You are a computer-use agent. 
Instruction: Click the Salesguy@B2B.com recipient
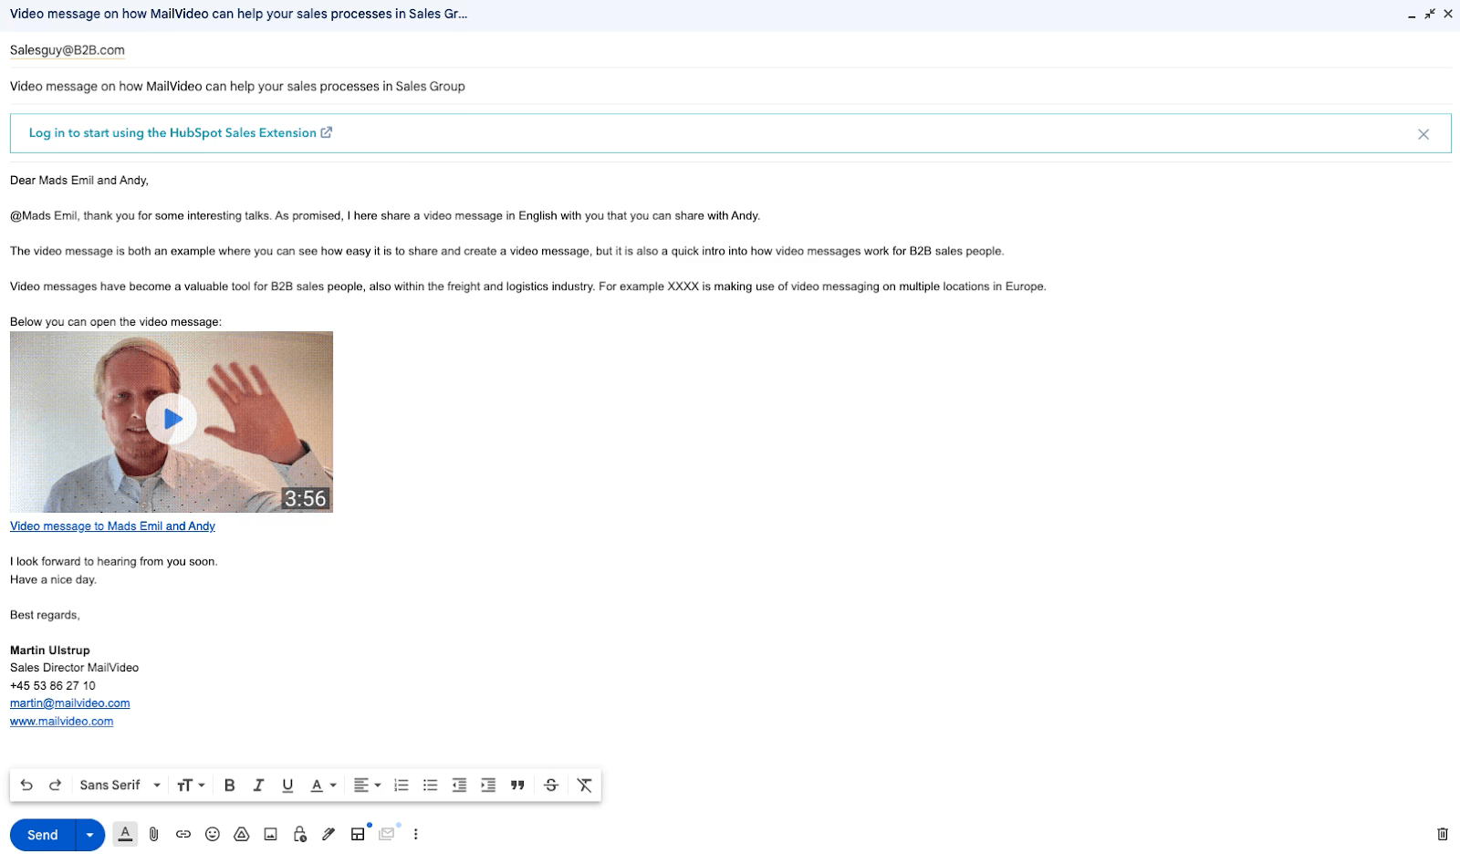[x=68, y=50]
